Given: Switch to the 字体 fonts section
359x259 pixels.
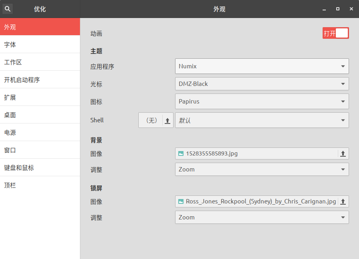Looking at the screenshot, I should pyautogui.click(x=40, y=44).
